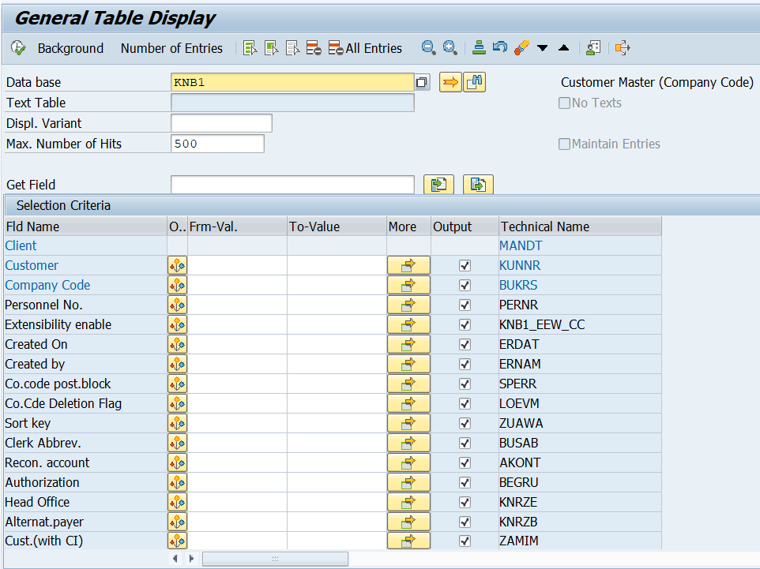Click the Output column header

click(465, 226)
